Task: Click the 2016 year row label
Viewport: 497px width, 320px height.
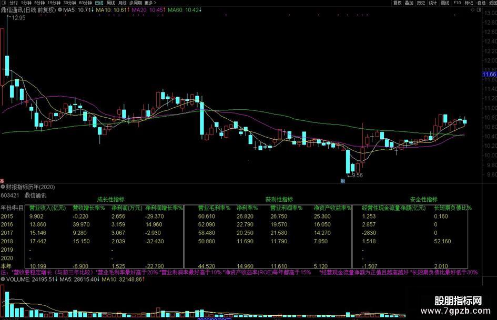Action: click(x=7, y=224)
